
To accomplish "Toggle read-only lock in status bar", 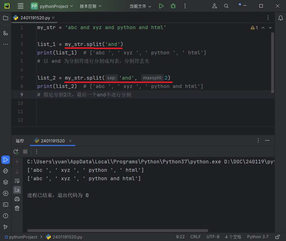I will [277, 237].
